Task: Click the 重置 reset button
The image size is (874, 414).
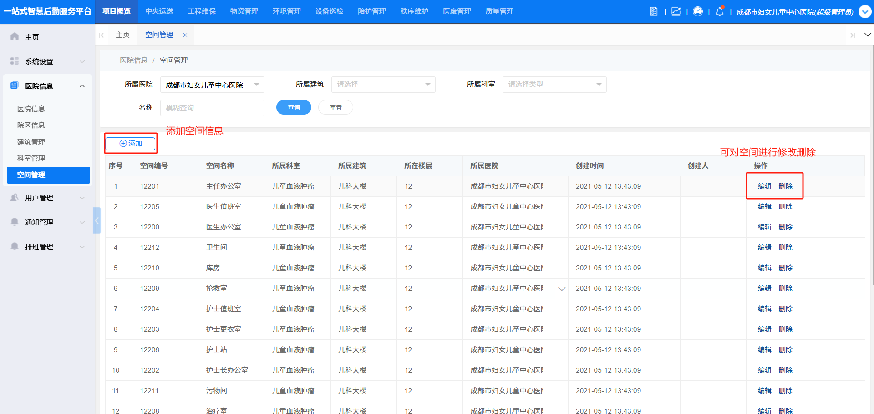Action: [x=335, y=107]
